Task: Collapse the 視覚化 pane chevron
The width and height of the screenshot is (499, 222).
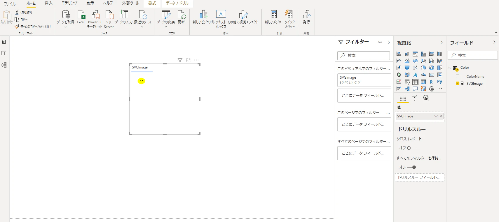Action: pyautogui.click(x=442, y=42)
